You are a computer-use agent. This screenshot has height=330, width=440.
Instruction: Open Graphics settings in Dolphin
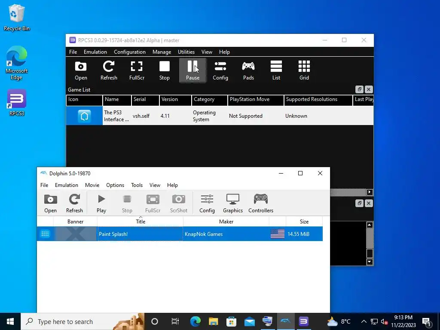point(232,203)
